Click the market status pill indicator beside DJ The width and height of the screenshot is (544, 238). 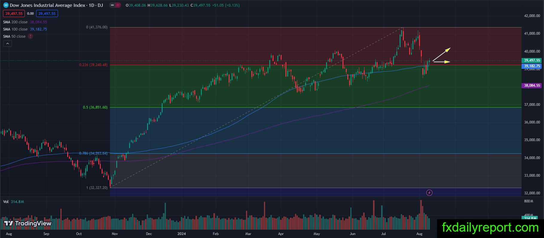point(115,5)
